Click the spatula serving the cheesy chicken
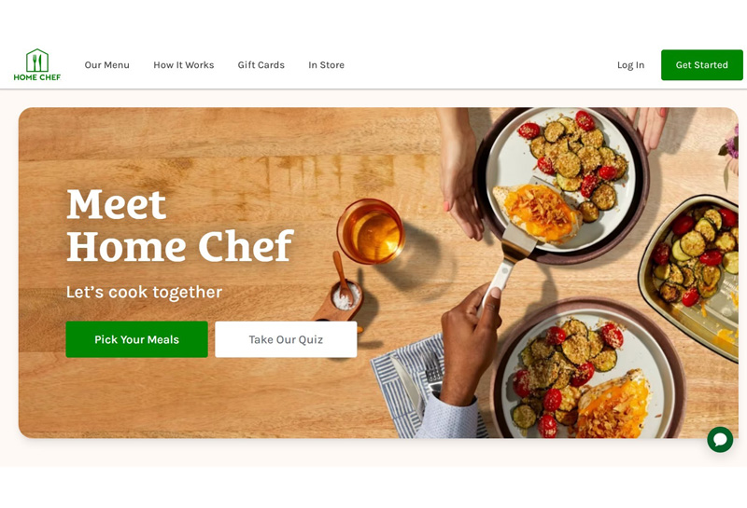 pyautogui.click(x=505, y=267)
